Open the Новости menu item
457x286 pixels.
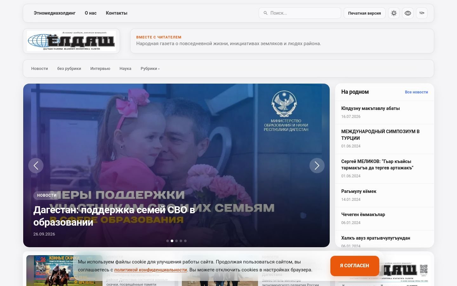click(40, 69)
